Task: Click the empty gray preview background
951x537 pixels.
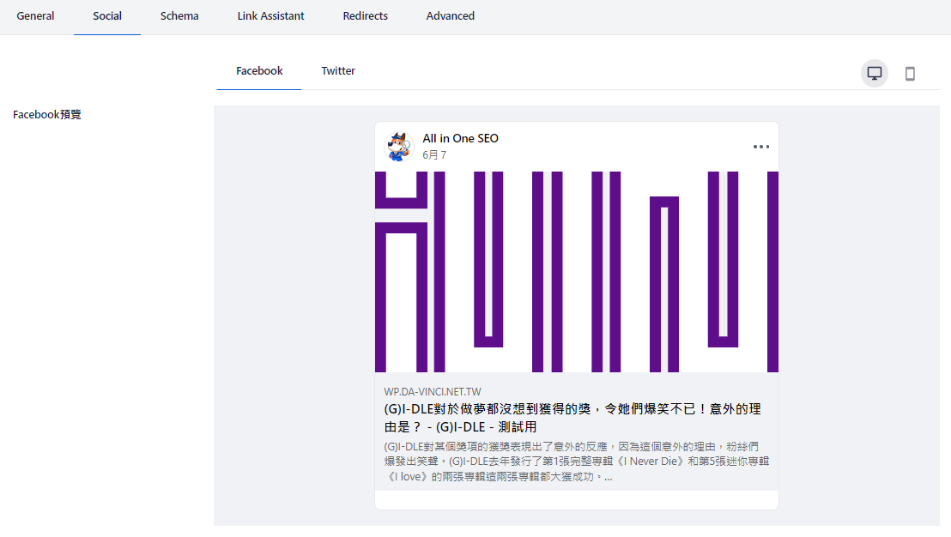Action: (292, 343)
